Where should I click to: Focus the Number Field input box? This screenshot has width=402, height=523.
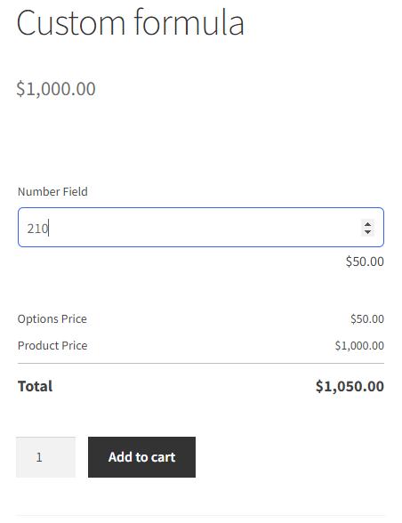tap(201, 227)
